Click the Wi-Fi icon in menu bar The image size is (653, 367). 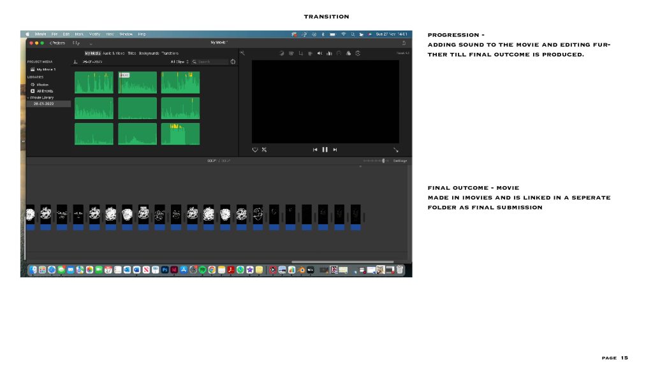(x=344, y=34)
